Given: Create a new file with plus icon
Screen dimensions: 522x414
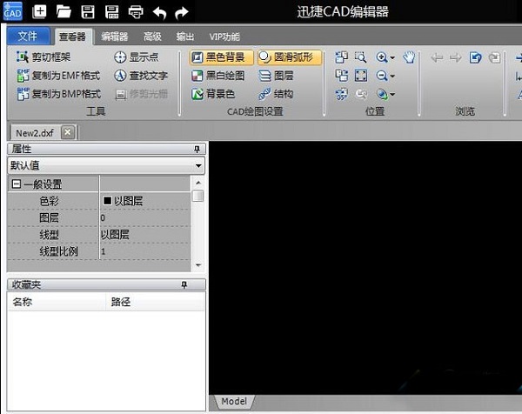Looking at the screenshot, I should pos(39,11).
